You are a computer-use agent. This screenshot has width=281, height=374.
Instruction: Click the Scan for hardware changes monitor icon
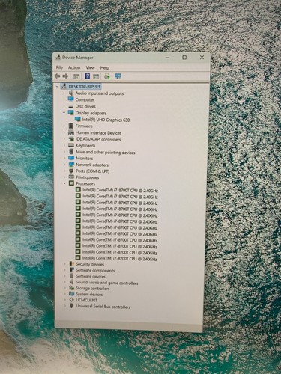tap(118, 76)
